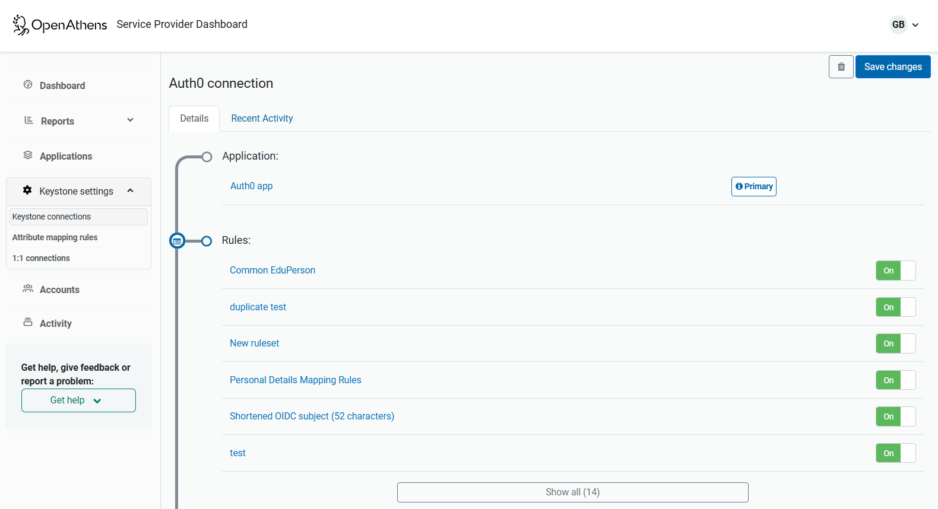The width and height of the screenshot is (938, 509).
Task: Click the OpenAthens logo
Action: point(60,25)
